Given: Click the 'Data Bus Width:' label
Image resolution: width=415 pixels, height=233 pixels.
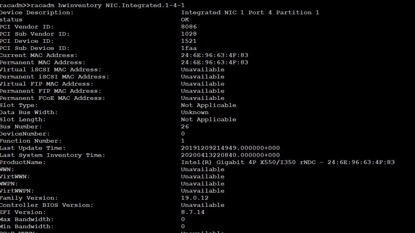Looking at the screenshot, I should point(29,113).
